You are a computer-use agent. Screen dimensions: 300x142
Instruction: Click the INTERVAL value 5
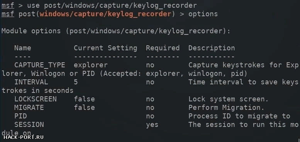click(76, 82)
